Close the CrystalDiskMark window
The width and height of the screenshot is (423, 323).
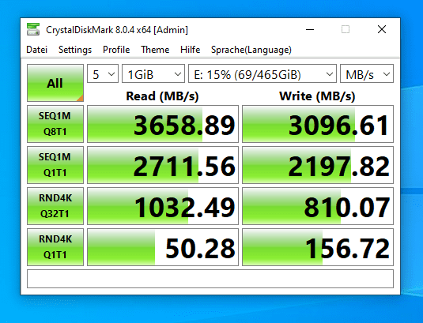[x=382, y=29]
